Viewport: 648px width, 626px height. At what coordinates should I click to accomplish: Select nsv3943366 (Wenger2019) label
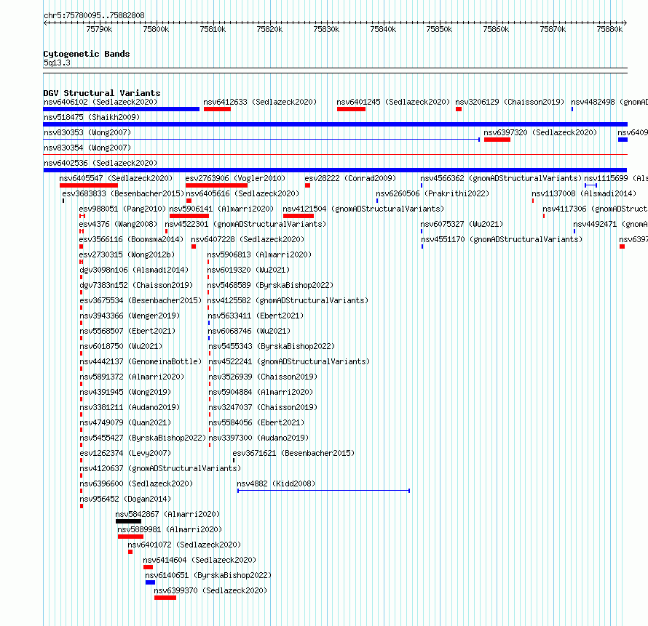pos(130,316)
